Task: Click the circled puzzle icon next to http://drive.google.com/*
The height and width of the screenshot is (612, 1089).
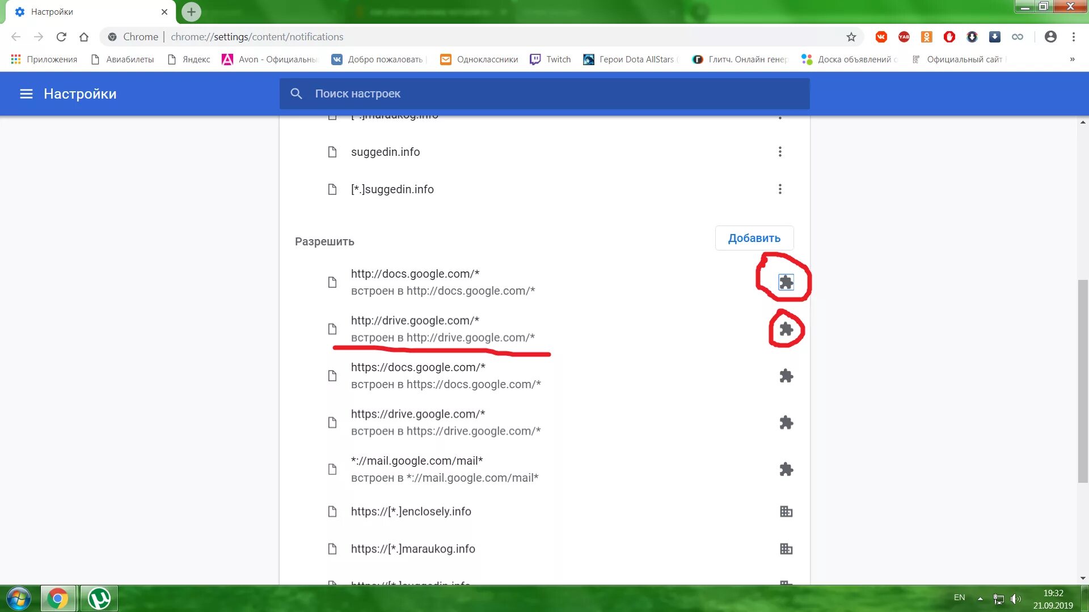Action: [784, 329]
